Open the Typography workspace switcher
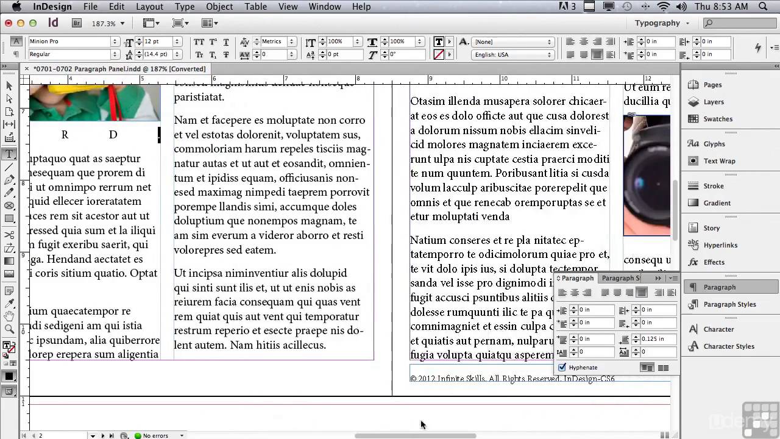The image size is (780, 439). pos(662,23)
